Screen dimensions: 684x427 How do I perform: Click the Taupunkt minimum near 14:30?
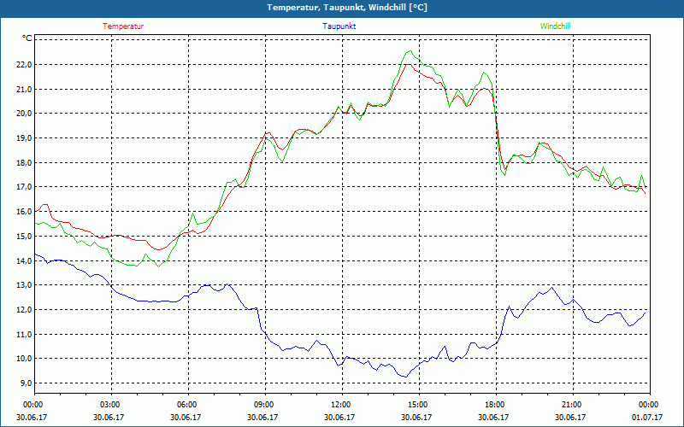405,377
